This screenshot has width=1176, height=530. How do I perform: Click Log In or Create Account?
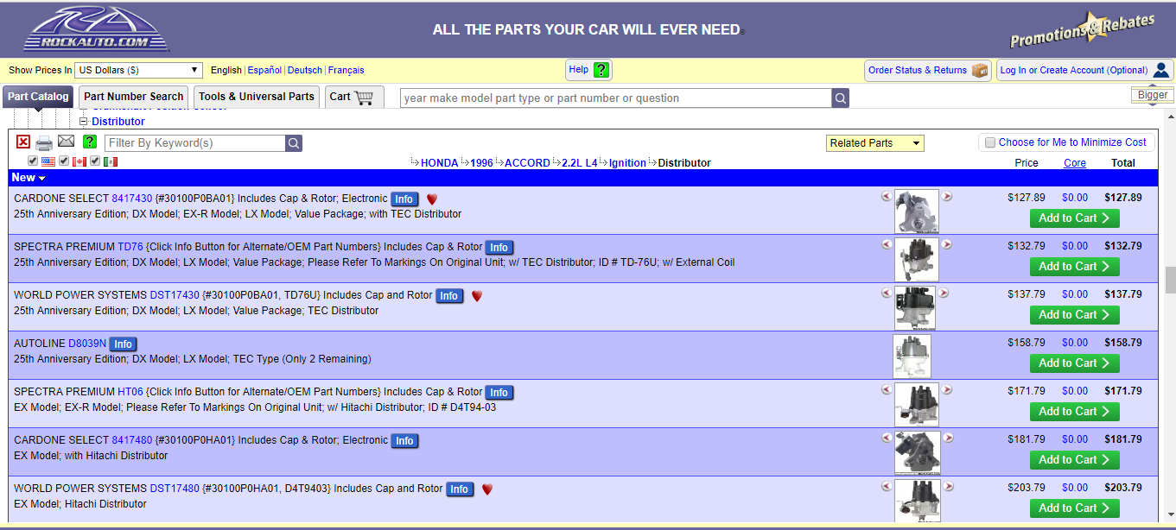point(1085,70)
